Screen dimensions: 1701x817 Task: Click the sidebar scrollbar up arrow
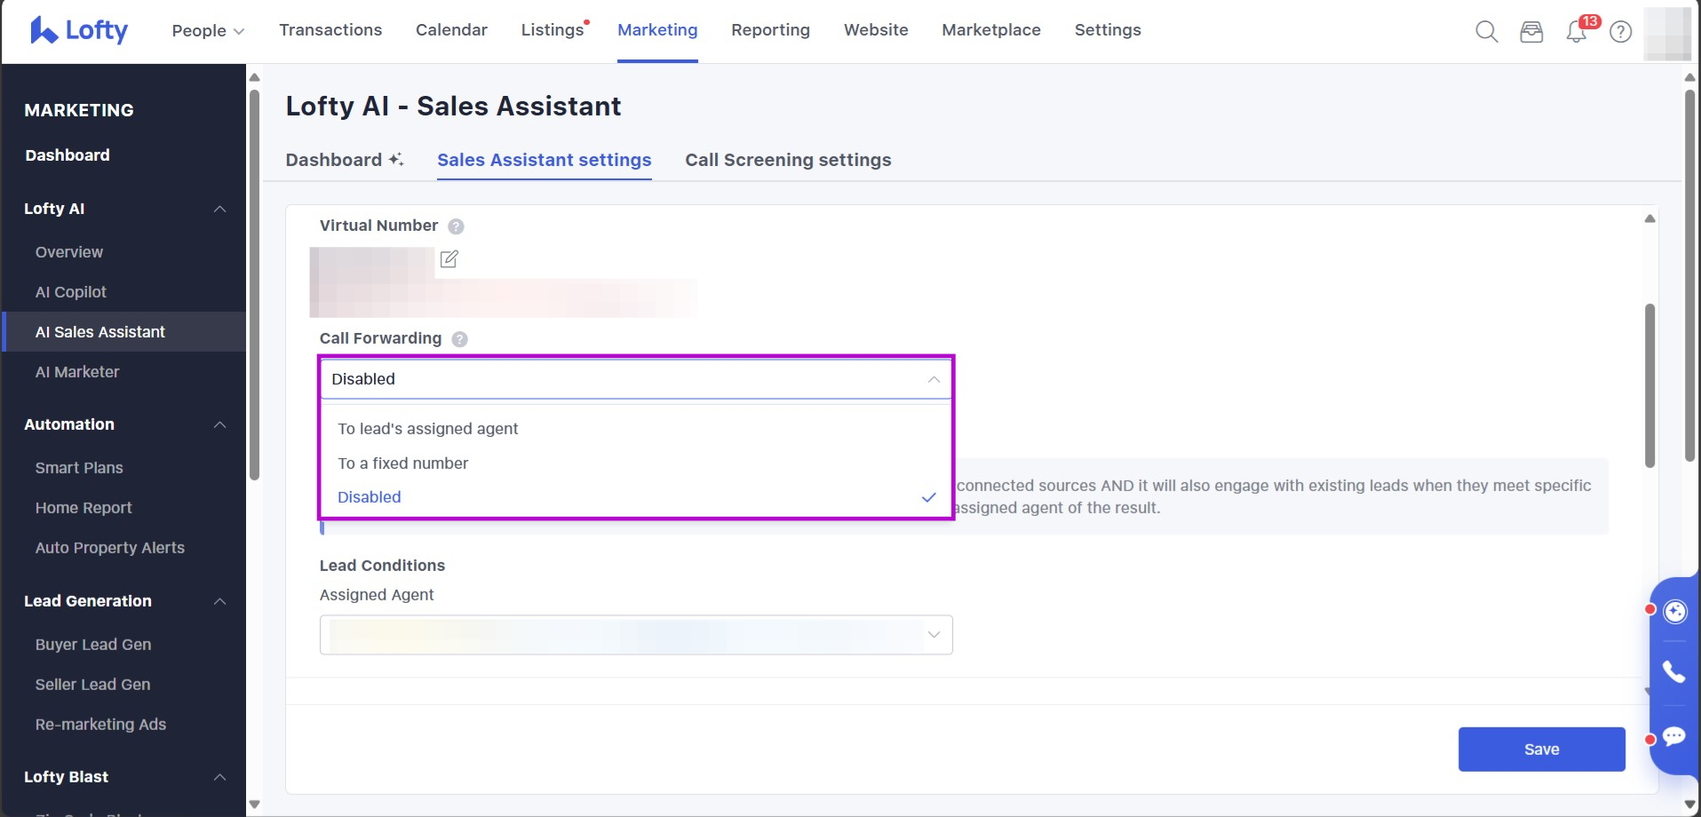(254, 77)
